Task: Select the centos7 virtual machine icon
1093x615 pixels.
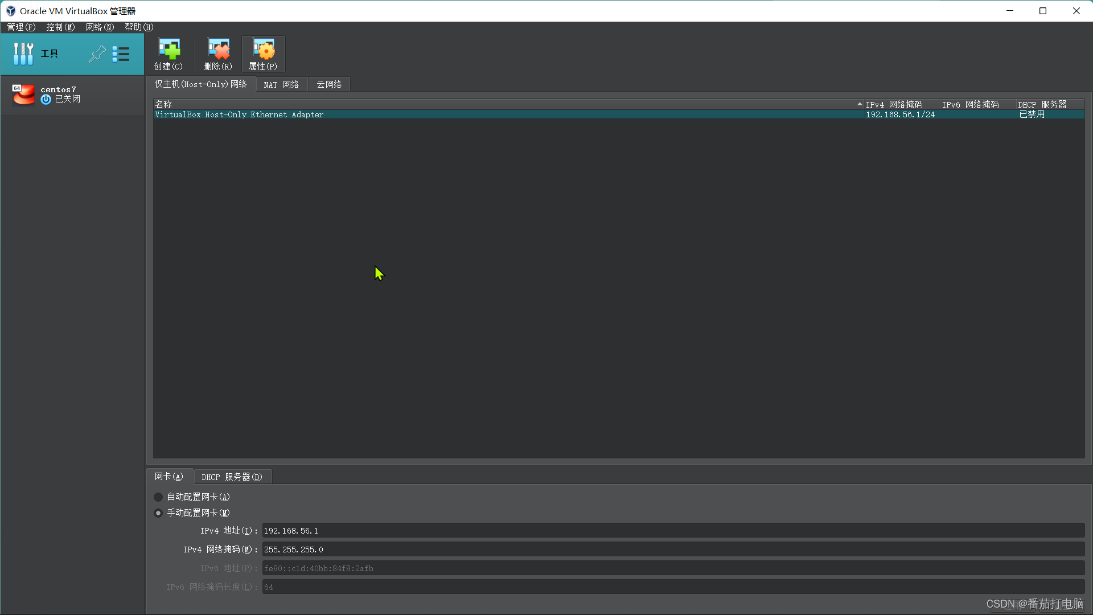Action: [24, 95]
